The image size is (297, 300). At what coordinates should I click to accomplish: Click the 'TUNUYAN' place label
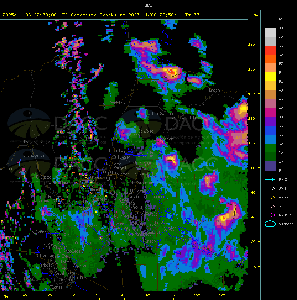click(x=76, y=278)
